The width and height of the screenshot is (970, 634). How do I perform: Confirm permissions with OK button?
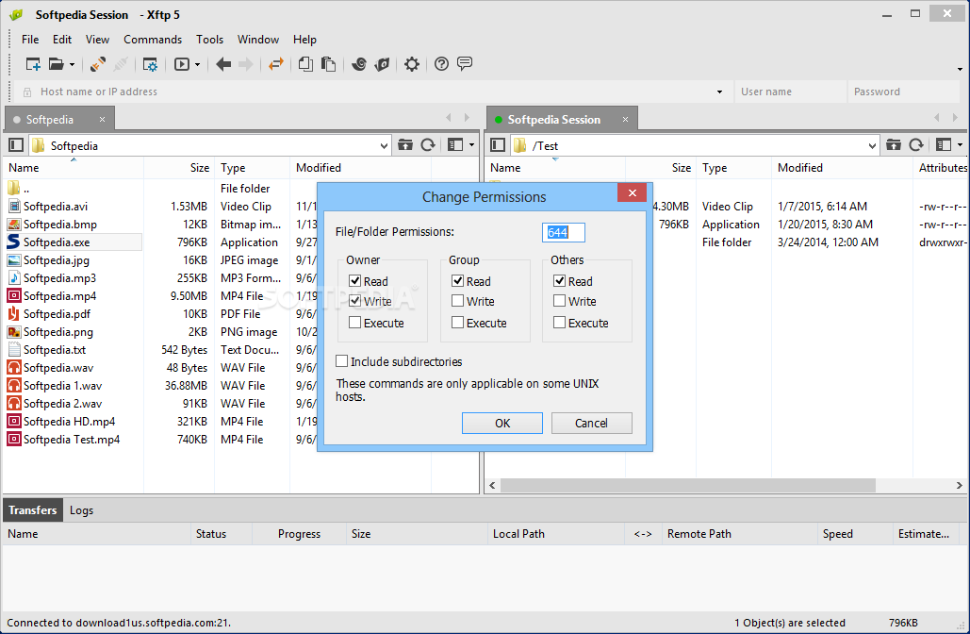(502, 423)
